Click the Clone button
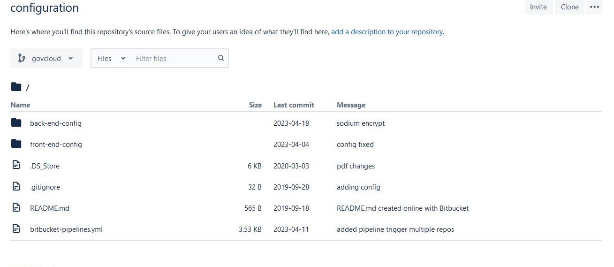This screenshot has width=614, height=267. click(569, 7)
